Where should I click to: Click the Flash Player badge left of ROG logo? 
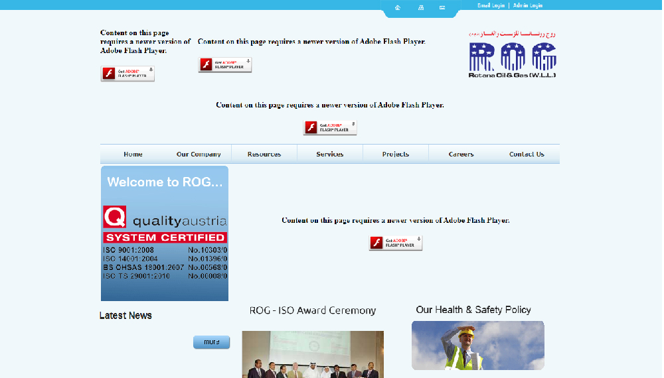[225, 65]
